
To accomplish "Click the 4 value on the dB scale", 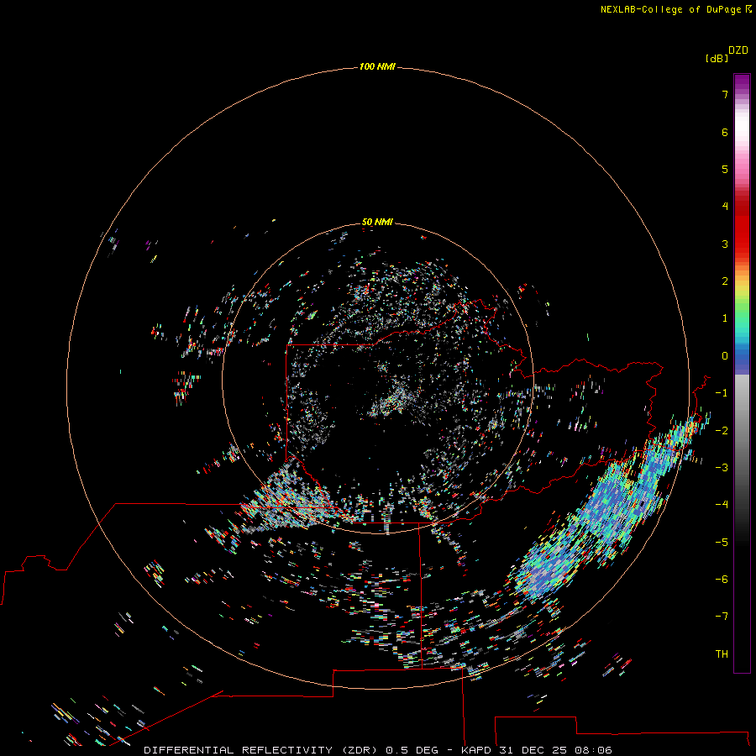I will 725,207.
